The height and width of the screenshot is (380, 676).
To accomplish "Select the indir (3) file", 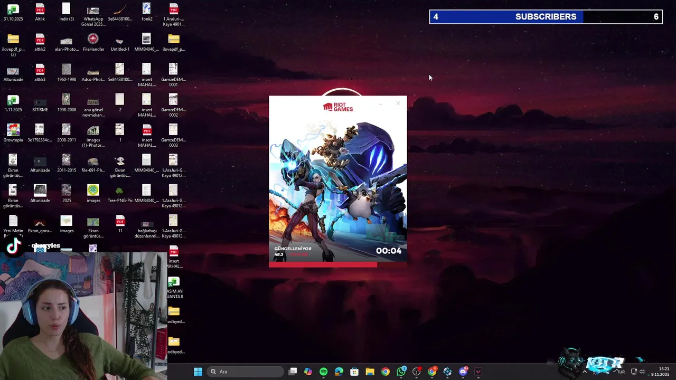I will 67,13.
